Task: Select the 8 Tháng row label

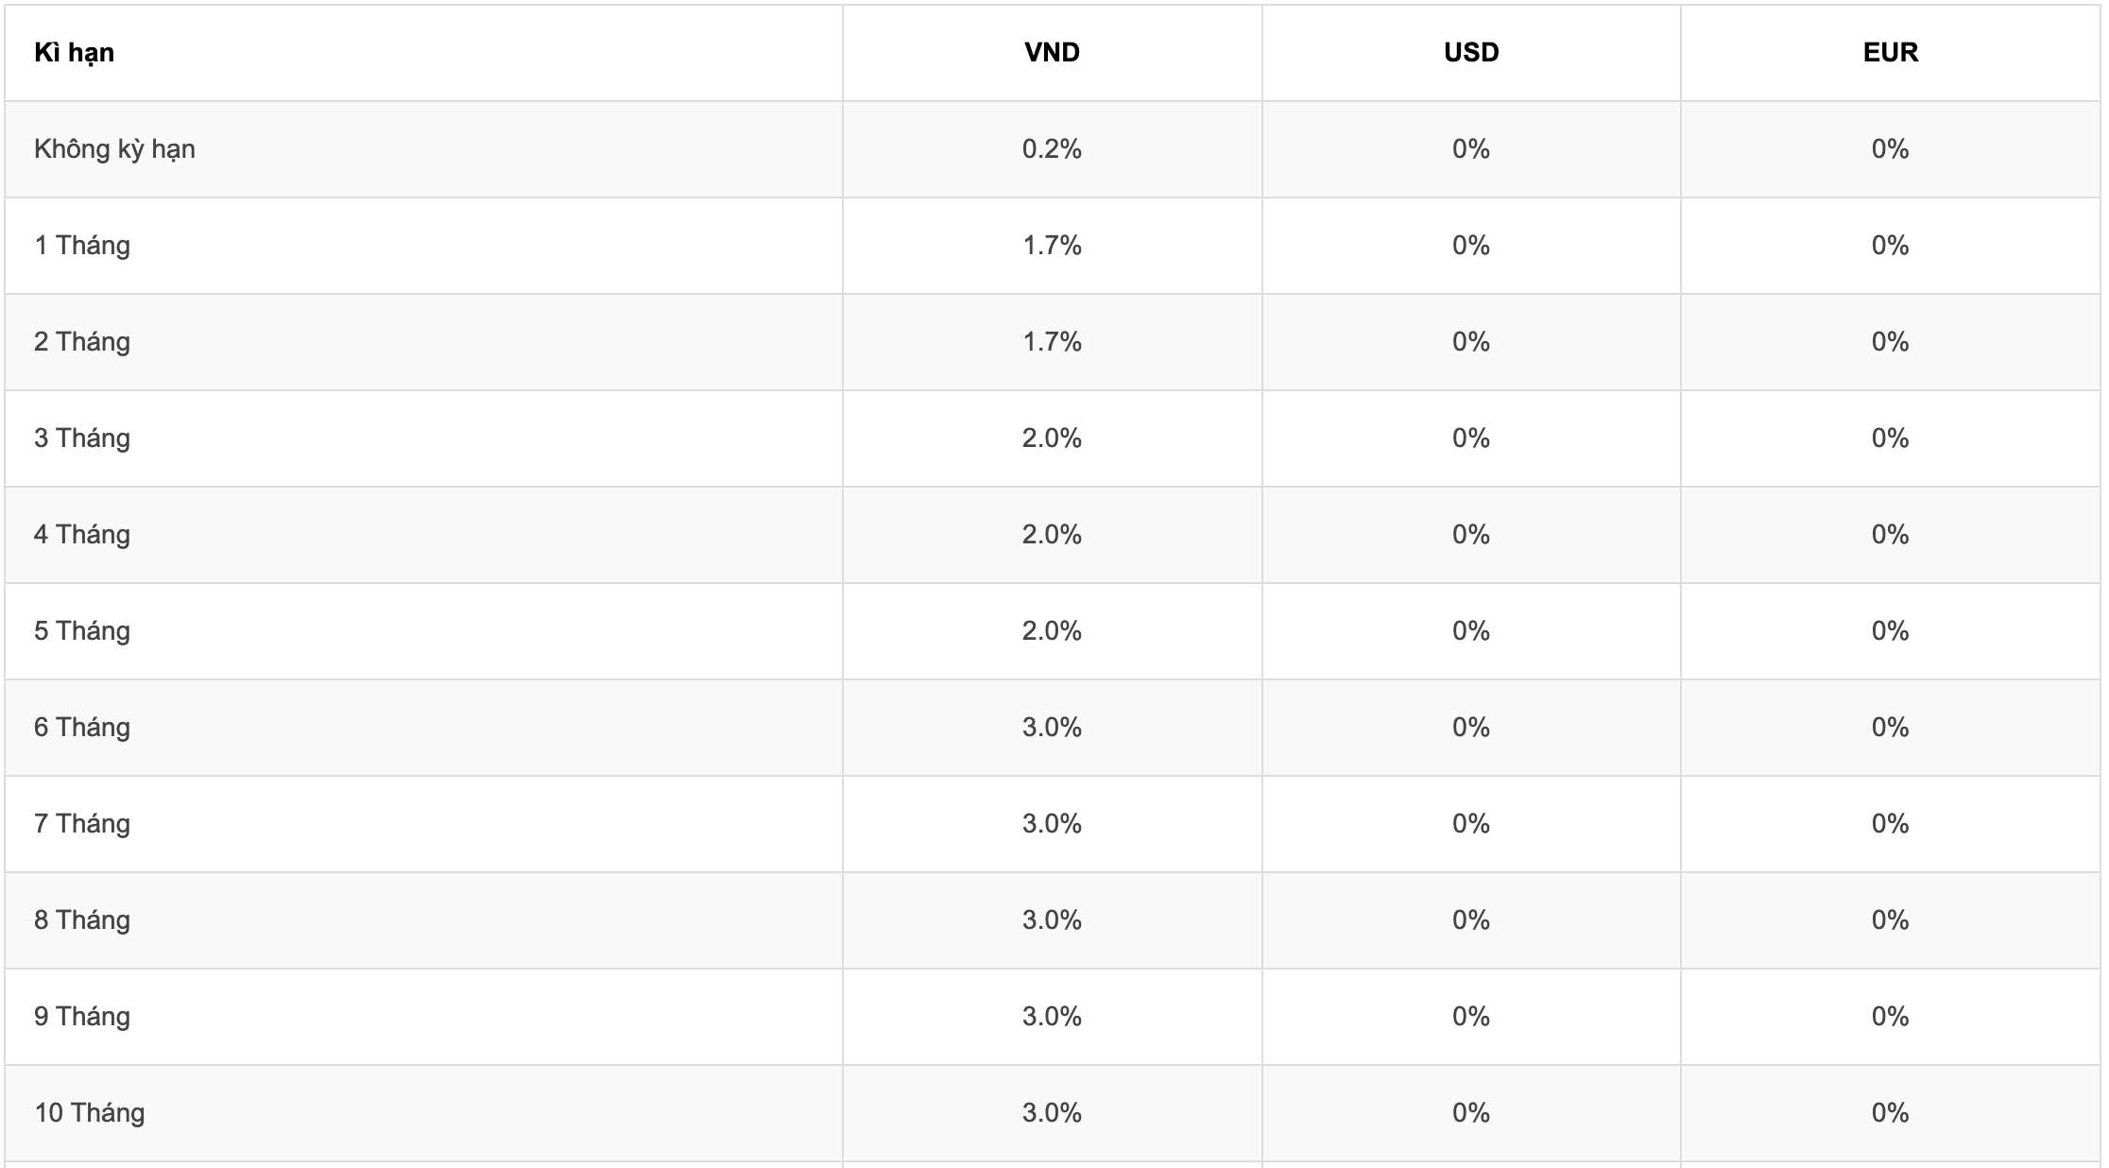Action: coord(82,920)
